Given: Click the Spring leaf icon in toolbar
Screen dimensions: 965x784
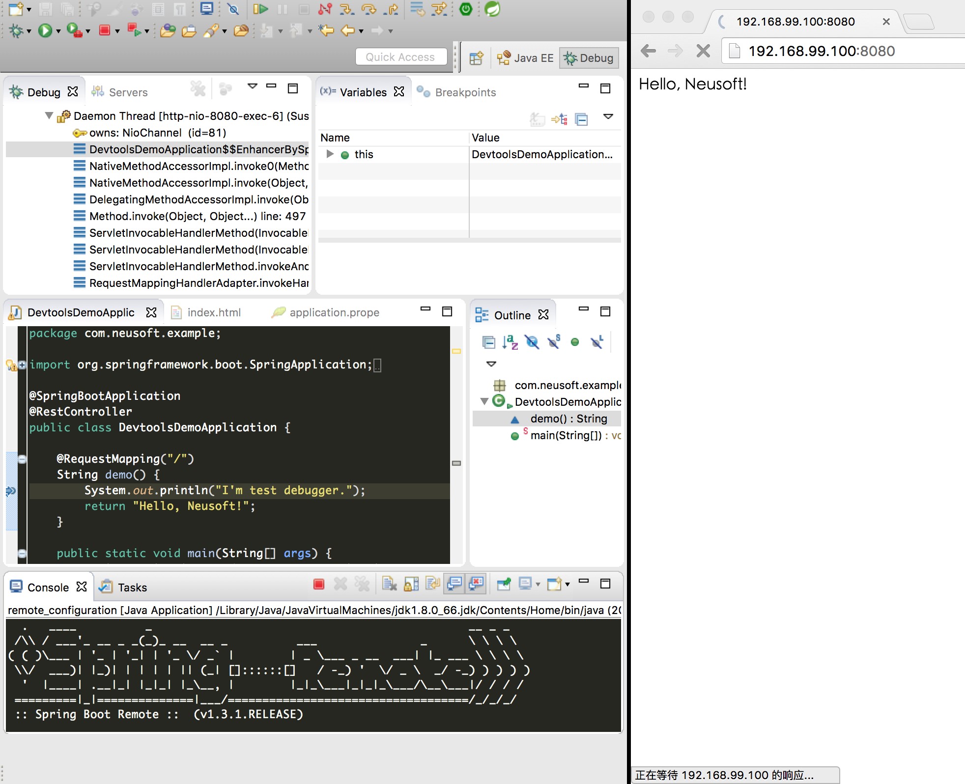Looking at the screenshot, I should [x=492, y=9].
